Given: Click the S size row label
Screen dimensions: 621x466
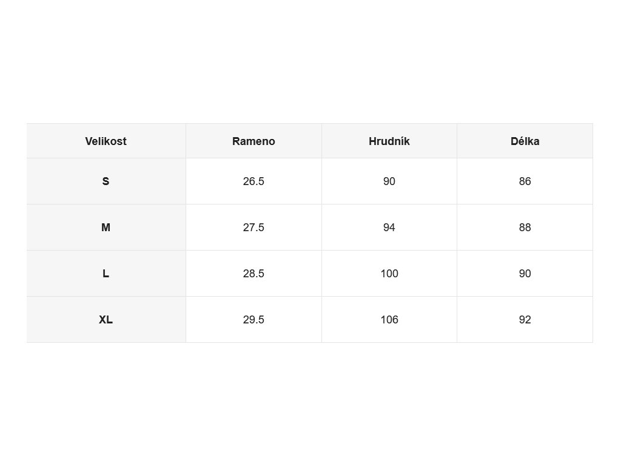Looking at the screenshot, I should point(106,181).
